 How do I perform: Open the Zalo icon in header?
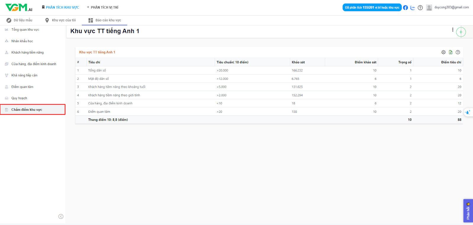click(x=413, y=8)
